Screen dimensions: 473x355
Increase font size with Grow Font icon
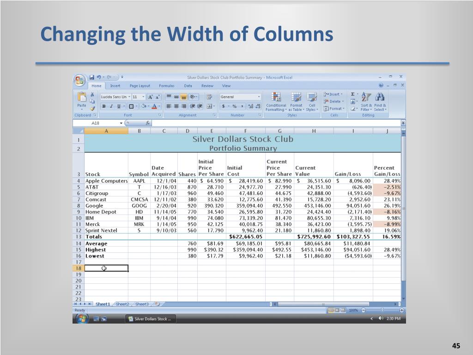(x=150, y=97)
